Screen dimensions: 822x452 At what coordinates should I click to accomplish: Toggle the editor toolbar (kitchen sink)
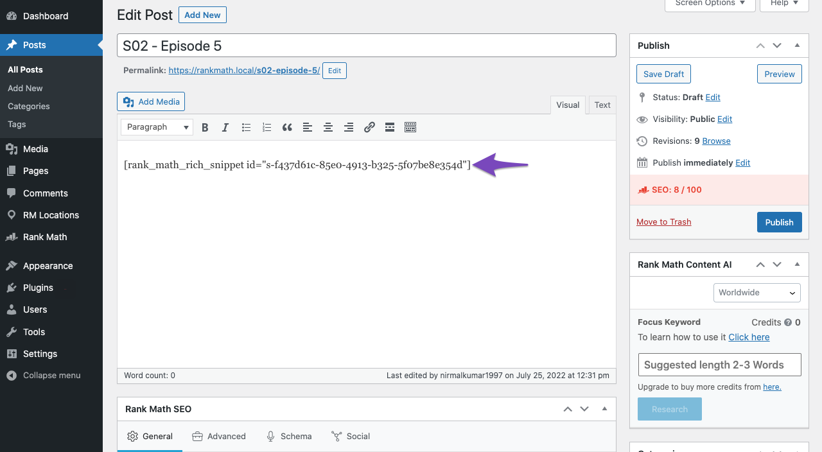click(410, 127)
